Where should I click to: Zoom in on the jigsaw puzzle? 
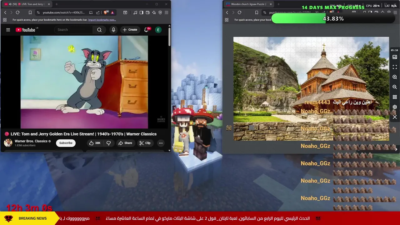(395, 77)
